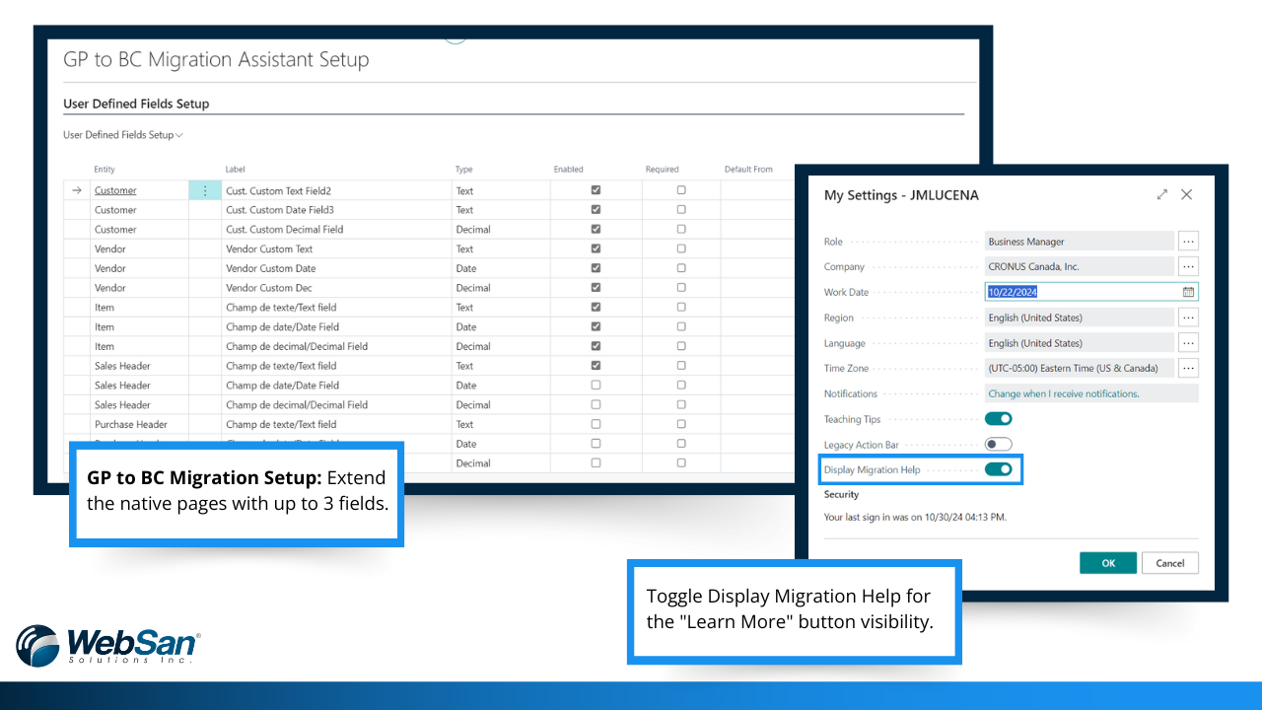Select the Cust. Custom Decimal Field cell
The image size is (1262, 710).
pyautogui.click(x=336, y=229)
